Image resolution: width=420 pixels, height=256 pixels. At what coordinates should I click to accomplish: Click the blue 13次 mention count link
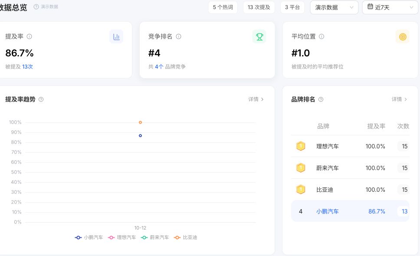[27, 67]
